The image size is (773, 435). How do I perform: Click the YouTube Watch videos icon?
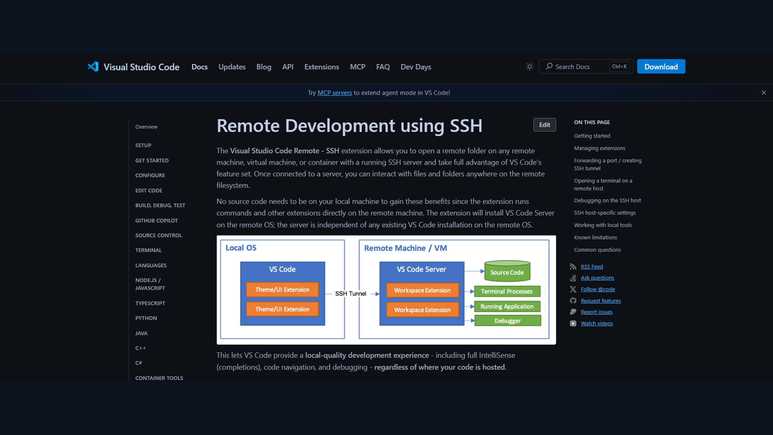(573, 324)
